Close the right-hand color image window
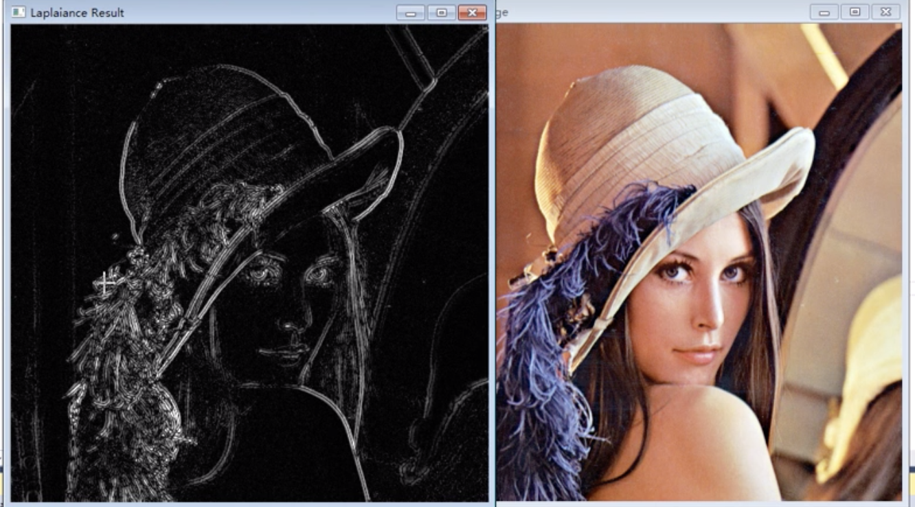The image size is (915, 507). 885,12
